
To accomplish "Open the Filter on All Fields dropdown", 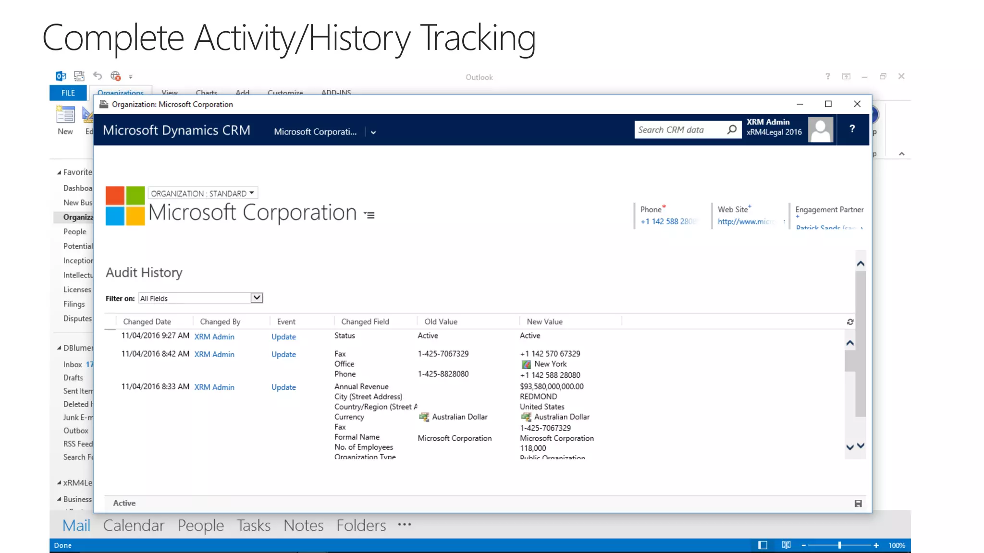I will [x=257, y=298].
